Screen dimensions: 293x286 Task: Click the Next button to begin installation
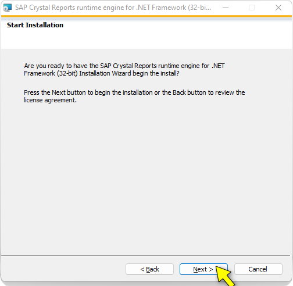[203, 269]
